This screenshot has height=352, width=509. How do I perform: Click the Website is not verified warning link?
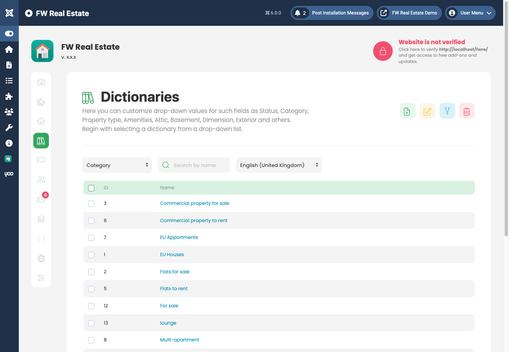coord(431,42)
